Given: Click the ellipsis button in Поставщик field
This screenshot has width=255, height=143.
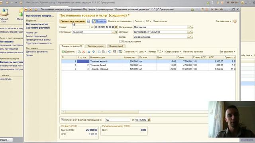Looking at the screenshot, I should click(113, 32).
